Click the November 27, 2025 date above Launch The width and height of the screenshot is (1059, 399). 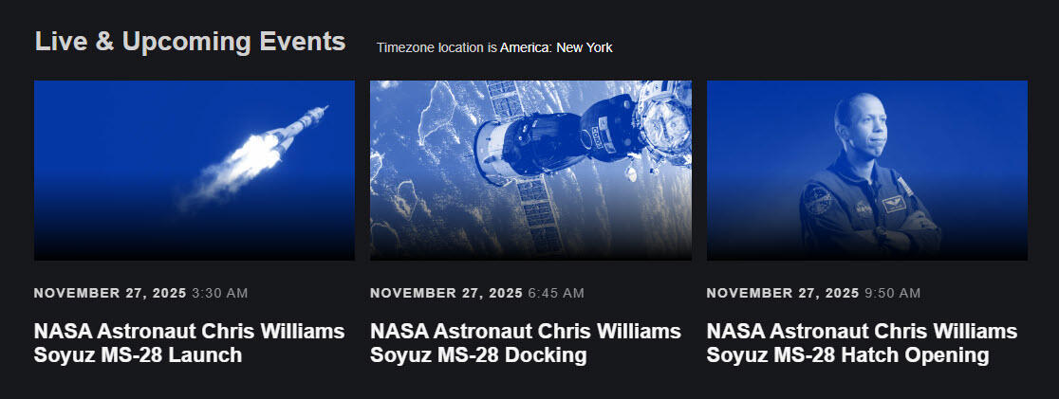click(x=110, y=293)
